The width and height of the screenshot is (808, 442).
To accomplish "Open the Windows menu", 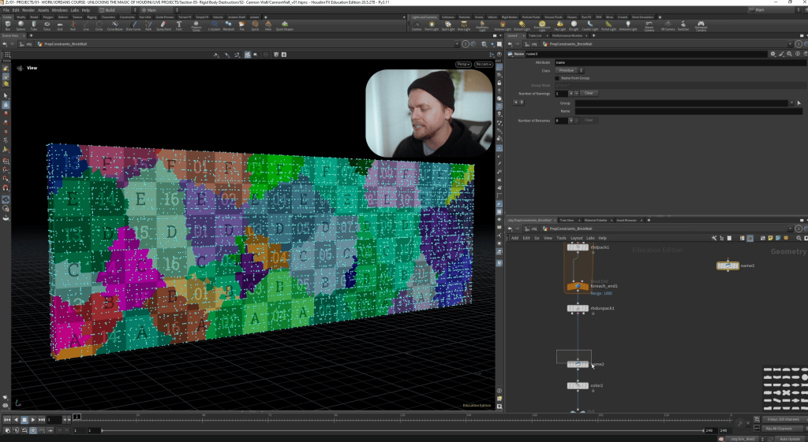I will [x=60, y=9].
